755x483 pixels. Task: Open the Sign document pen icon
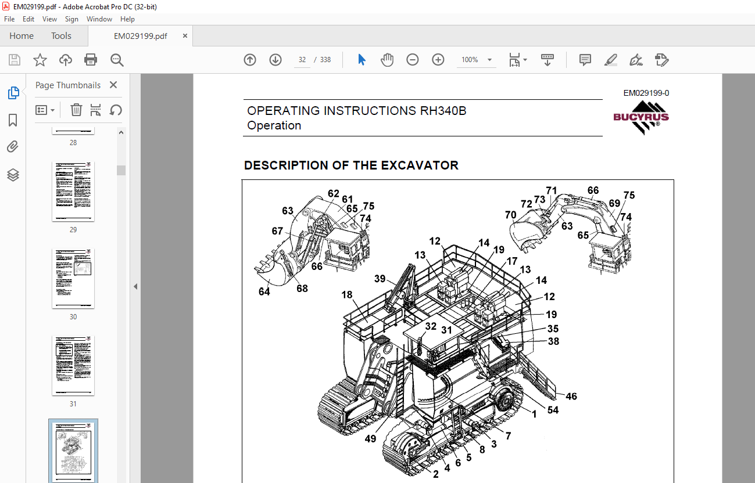tap(636, 60)
